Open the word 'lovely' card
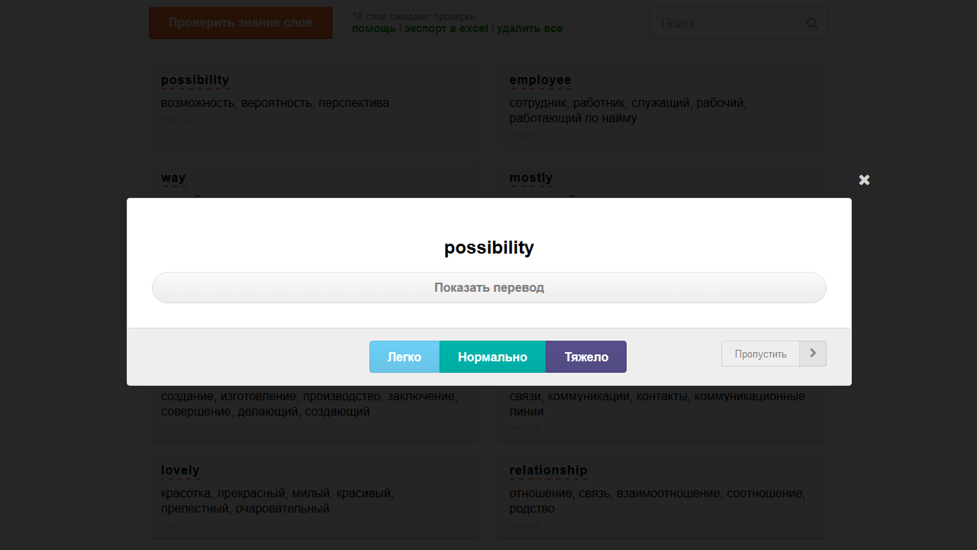The width and height of the screenshot is (977, 550). (180, 471)
